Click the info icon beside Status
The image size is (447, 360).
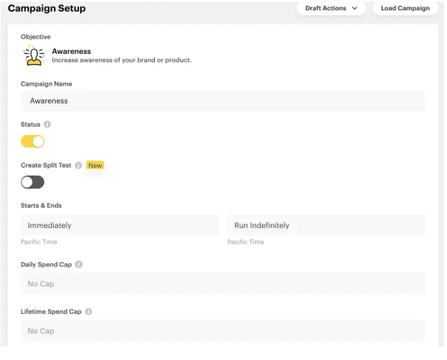[47, 125]
